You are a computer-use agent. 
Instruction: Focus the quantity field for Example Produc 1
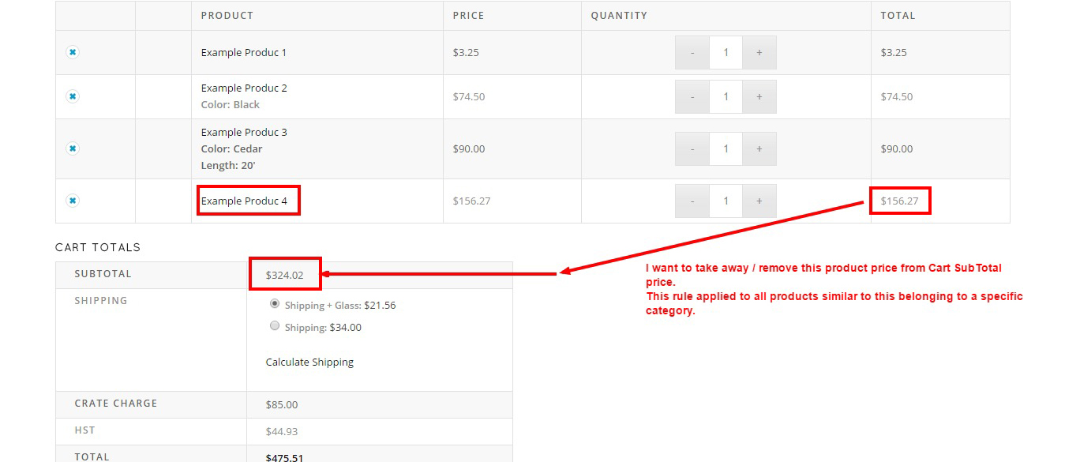point(726,53)
